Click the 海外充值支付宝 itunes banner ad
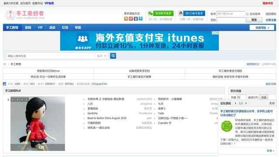Image resolution: width=279 pixels, height=157 pixels. [x=139, y=41]
